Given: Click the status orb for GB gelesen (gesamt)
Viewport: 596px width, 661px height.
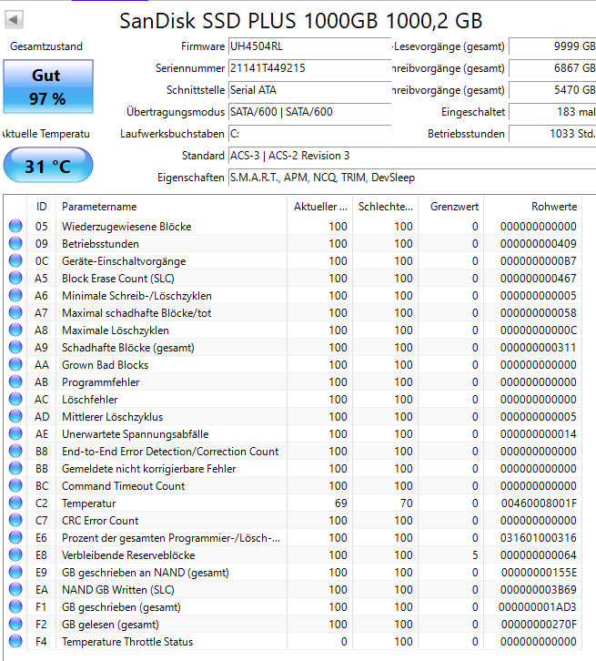Looking at the screenshot, I should [x=15, y=624].
